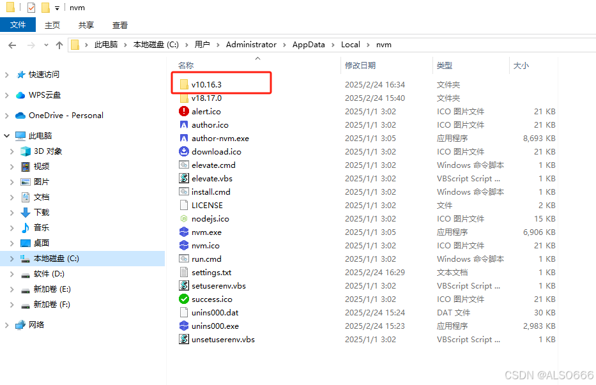Expand the 3D 对象 node
The height and width of the screenshot is (385, 596).
click(11, 151)
